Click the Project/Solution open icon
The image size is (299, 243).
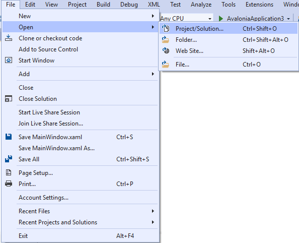pos(166,28)
